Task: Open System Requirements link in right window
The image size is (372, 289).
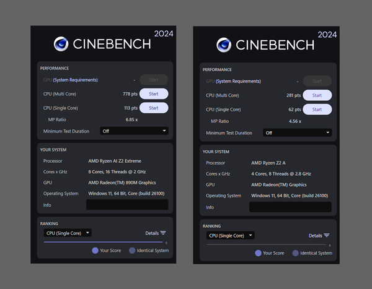Action: pos(238,81)
